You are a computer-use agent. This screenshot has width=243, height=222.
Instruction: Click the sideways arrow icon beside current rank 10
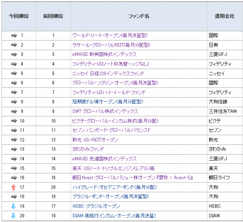[x=14, y=121]
